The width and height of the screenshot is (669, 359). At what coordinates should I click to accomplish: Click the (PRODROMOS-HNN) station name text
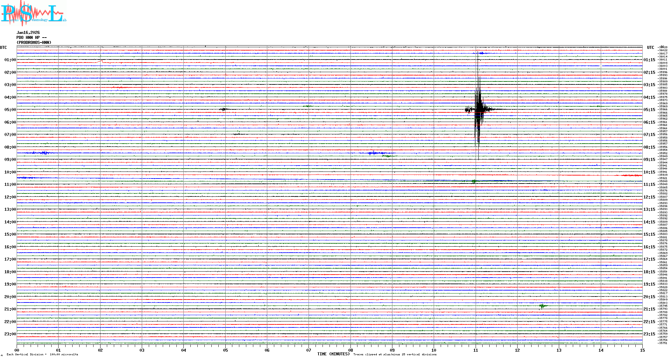click(34, 43)
